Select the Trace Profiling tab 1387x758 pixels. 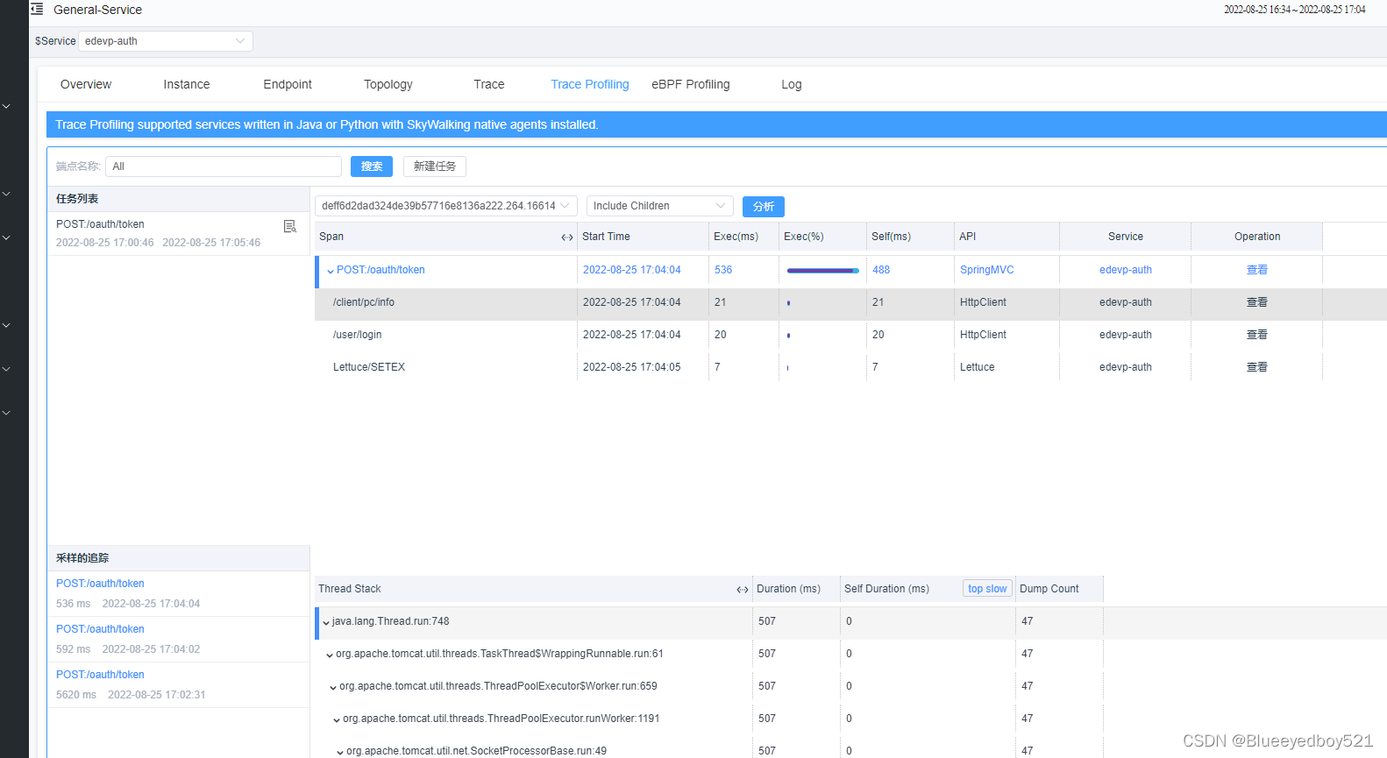pos(590,84)
